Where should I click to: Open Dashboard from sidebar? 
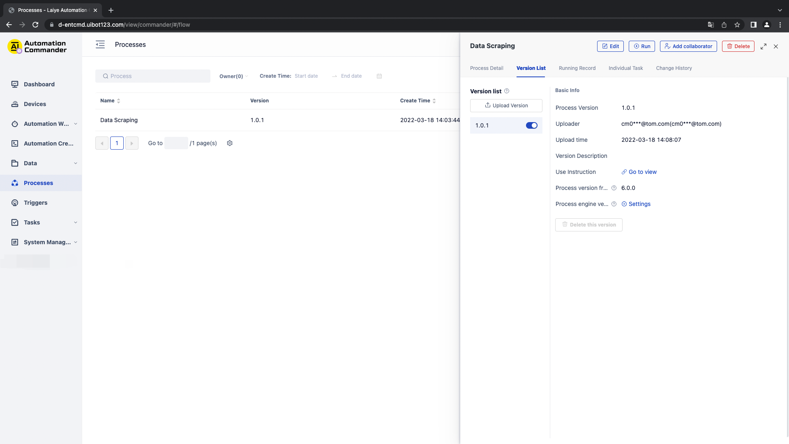pyautogui.click(x=39, y=84)
